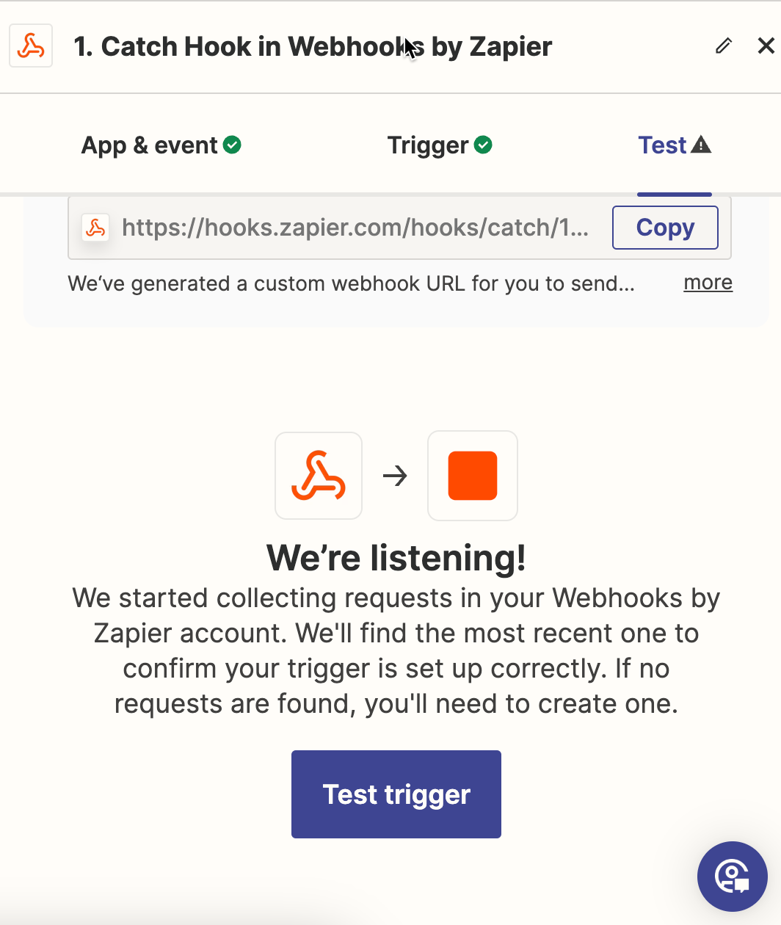The height and width of the screenshot is (925, 781).
Task: Click the We're listening! heading
Action: (x=396, y=558)
